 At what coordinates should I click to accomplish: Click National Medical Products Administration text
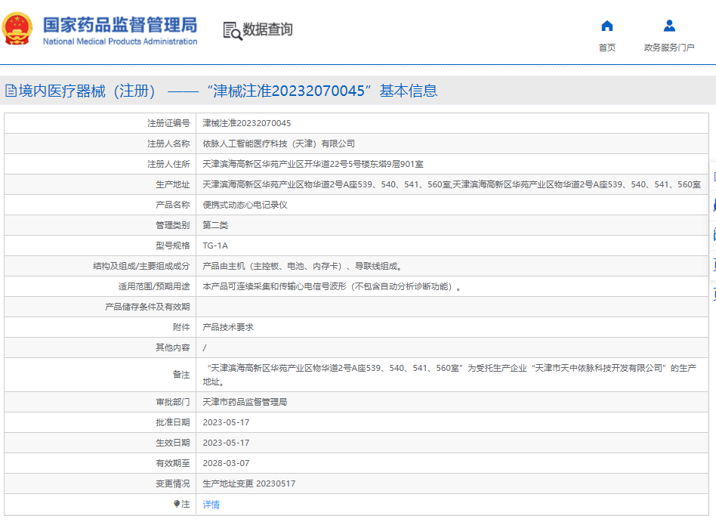click(x=120, y=42)
